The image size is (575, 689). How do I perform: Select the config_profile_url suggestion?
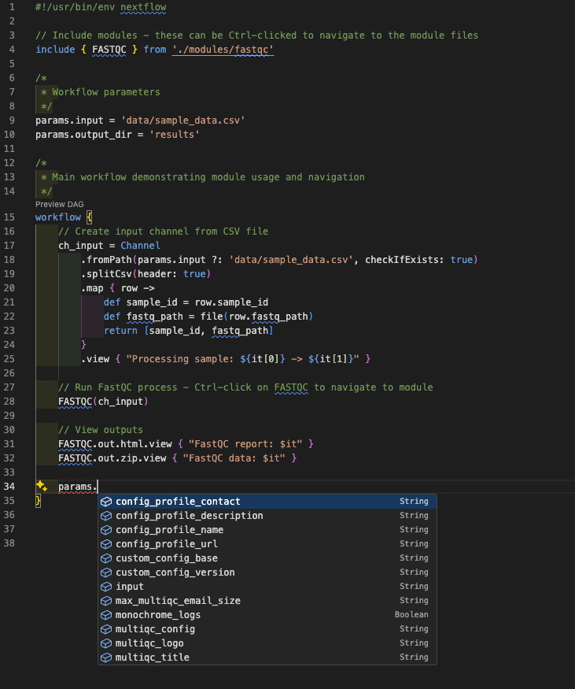(x=267, y=544)
